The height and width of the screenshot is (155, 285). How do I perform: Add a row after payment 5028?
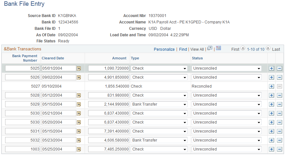coord(272,95)
